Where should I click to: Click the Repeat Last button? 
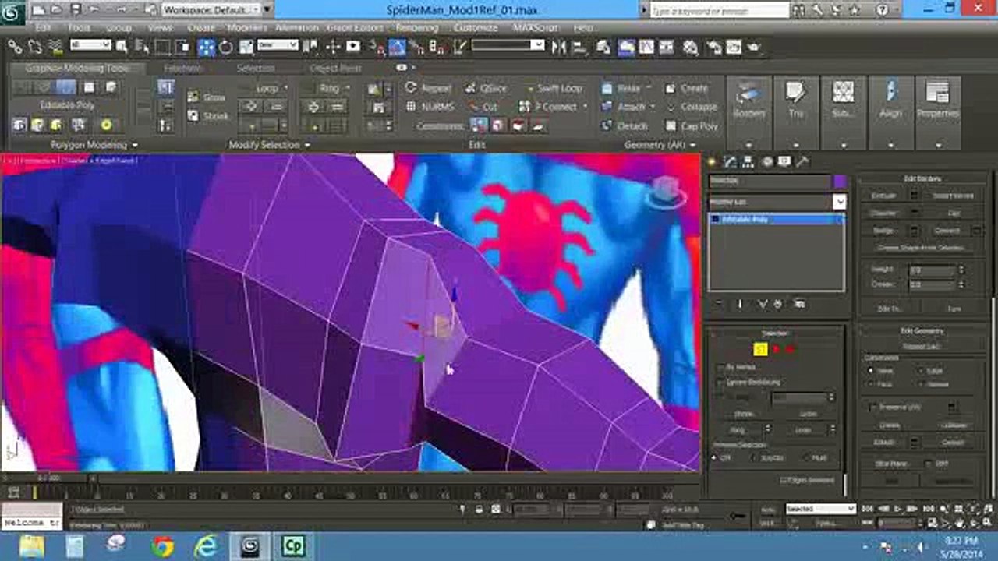922,346
